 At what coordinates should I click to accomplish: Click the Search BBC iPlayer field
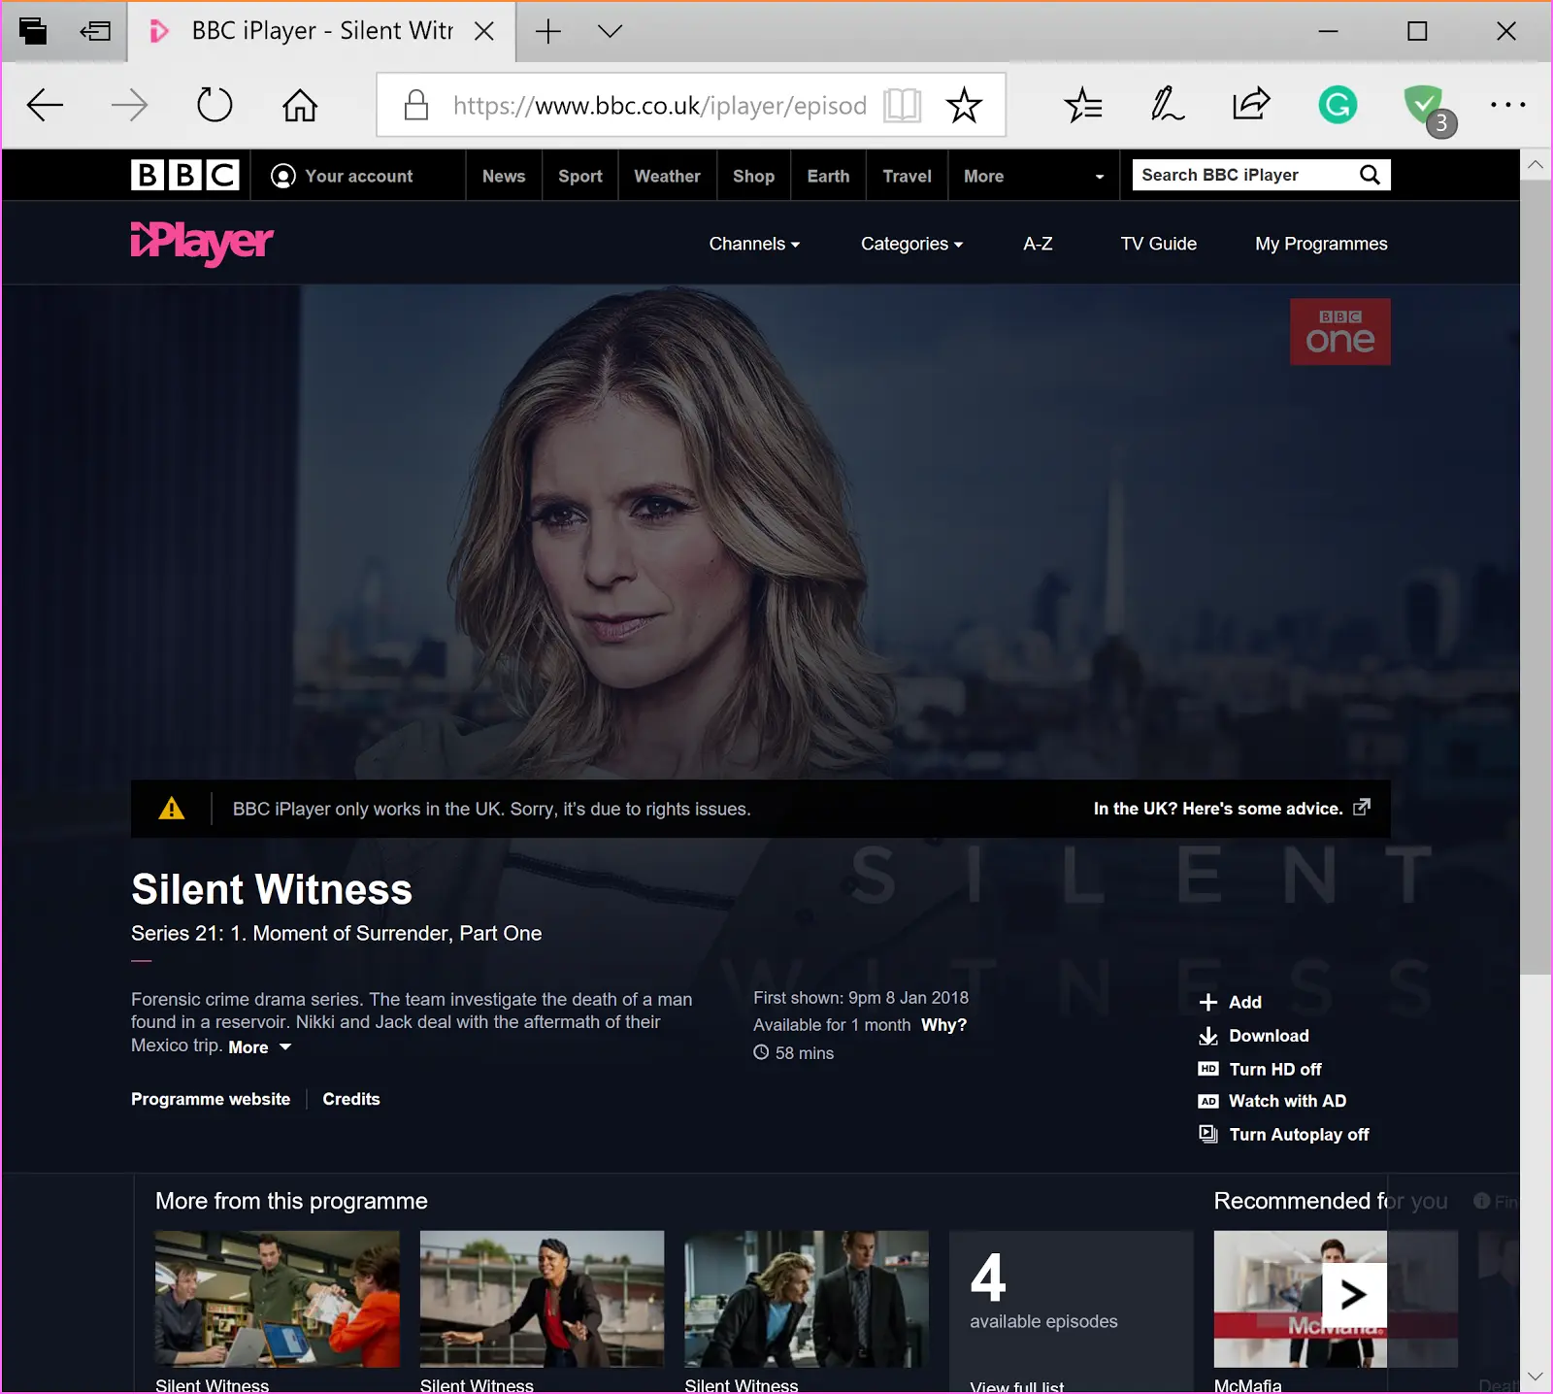1245,175
